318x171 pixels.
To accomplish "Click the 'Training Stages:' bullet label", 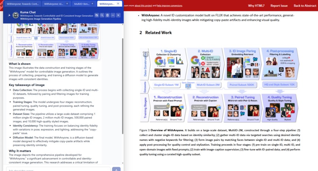I will point(22,102).
